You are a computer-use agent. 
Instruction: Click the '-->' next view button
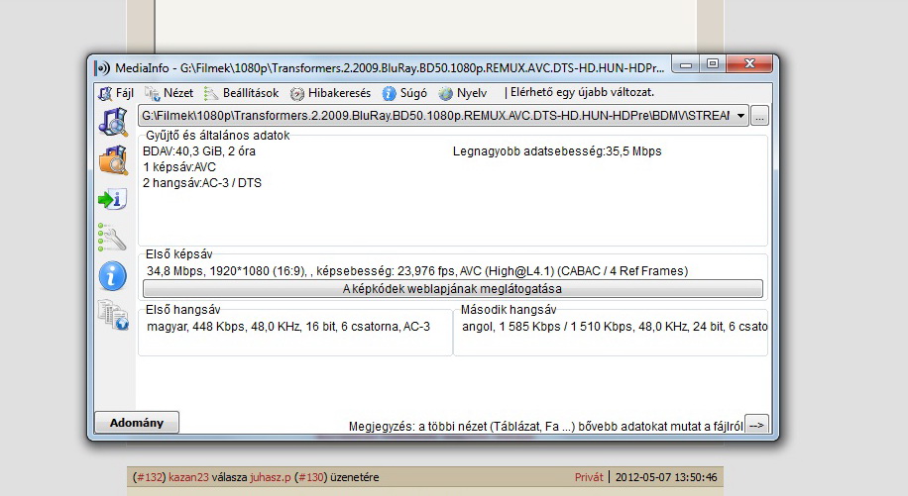click(756, 425)
